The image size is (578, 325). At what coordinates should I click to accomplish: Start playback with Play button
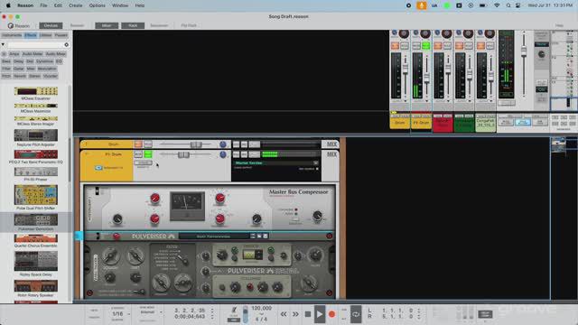[x=320, y=314]
